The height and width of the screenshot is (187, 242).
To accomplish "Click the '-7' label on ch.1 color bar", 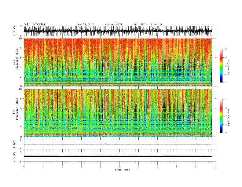I will tap(226, 82).
